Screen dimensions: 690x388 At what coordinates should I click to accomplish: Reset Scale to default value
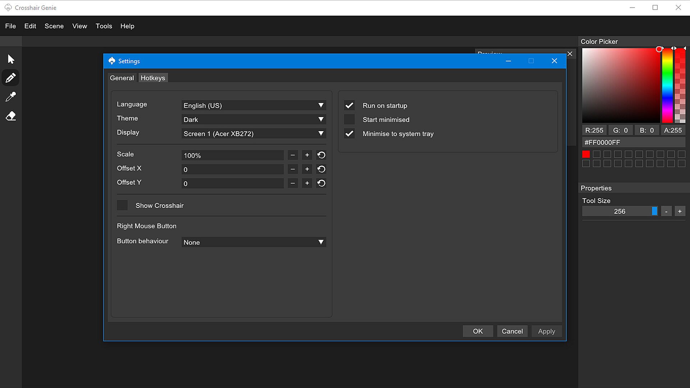[321, 155]
